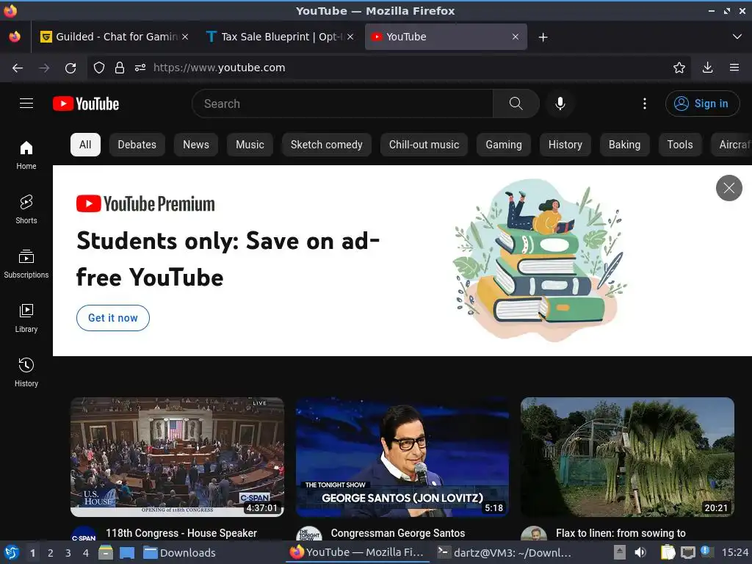
Task: Open Shorts from sidebar
Action: [x=26, y=209]
